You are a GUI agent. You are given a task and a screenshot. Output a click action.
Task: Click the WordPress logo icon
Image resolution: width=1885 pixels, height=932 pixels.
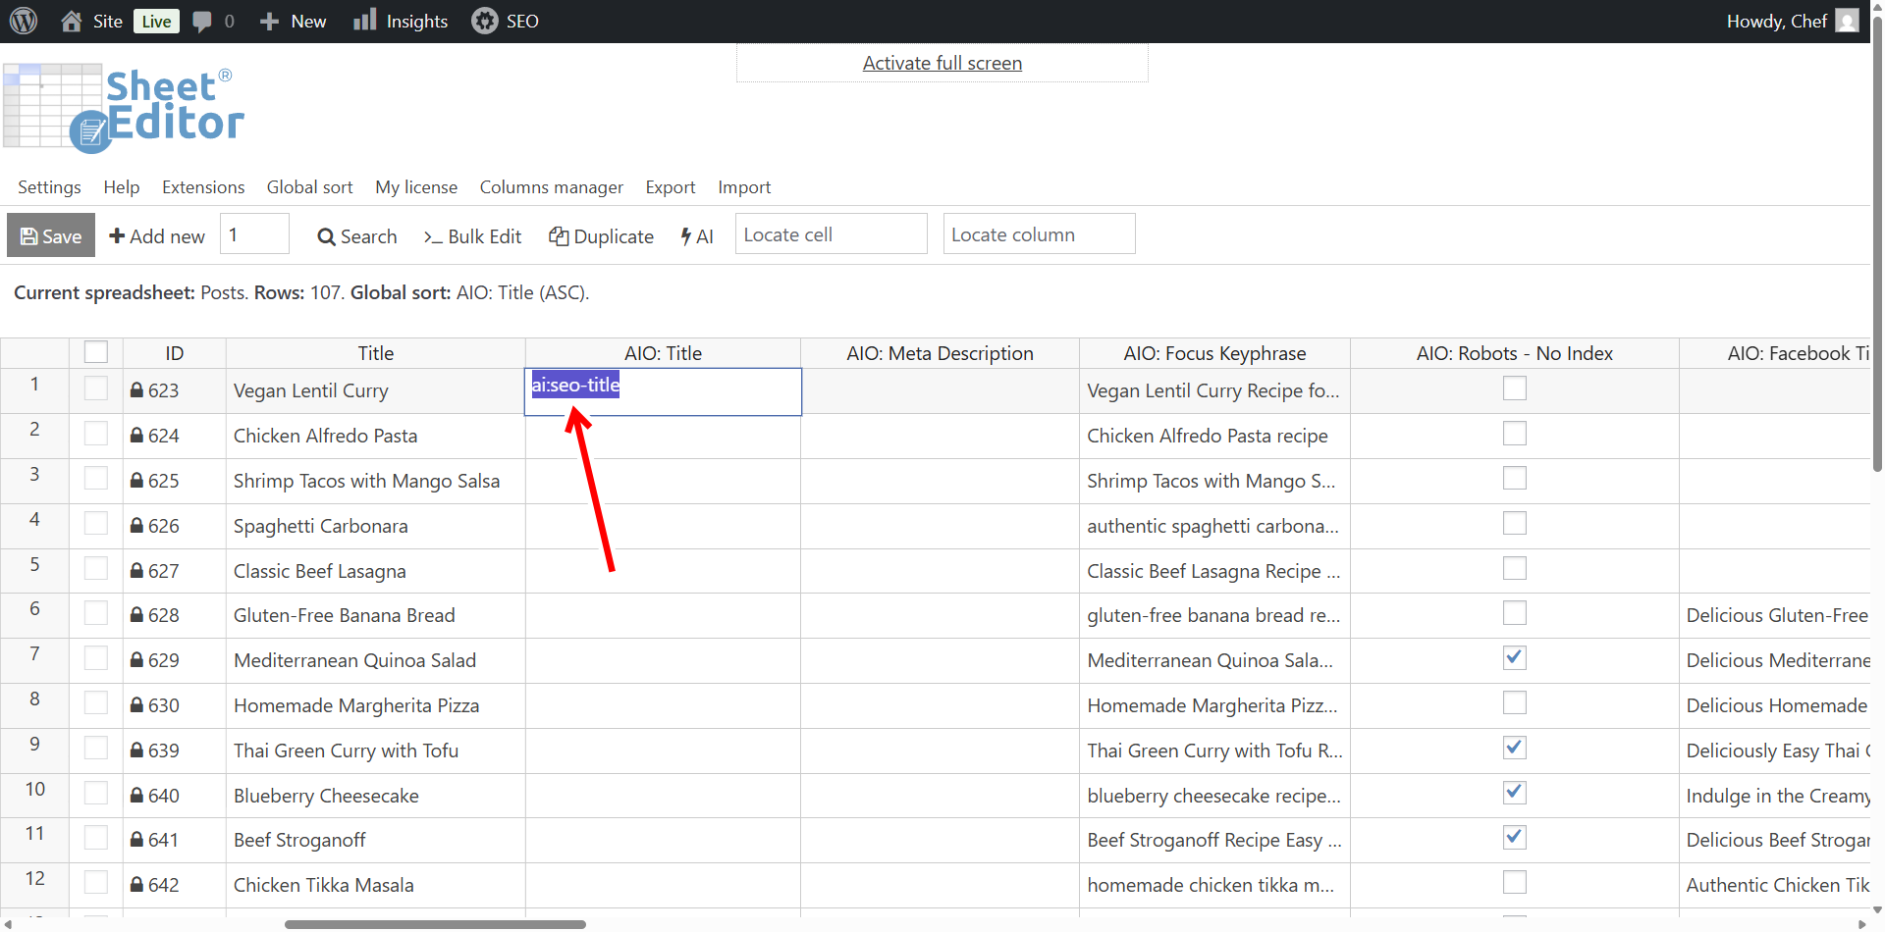[24, 21]
